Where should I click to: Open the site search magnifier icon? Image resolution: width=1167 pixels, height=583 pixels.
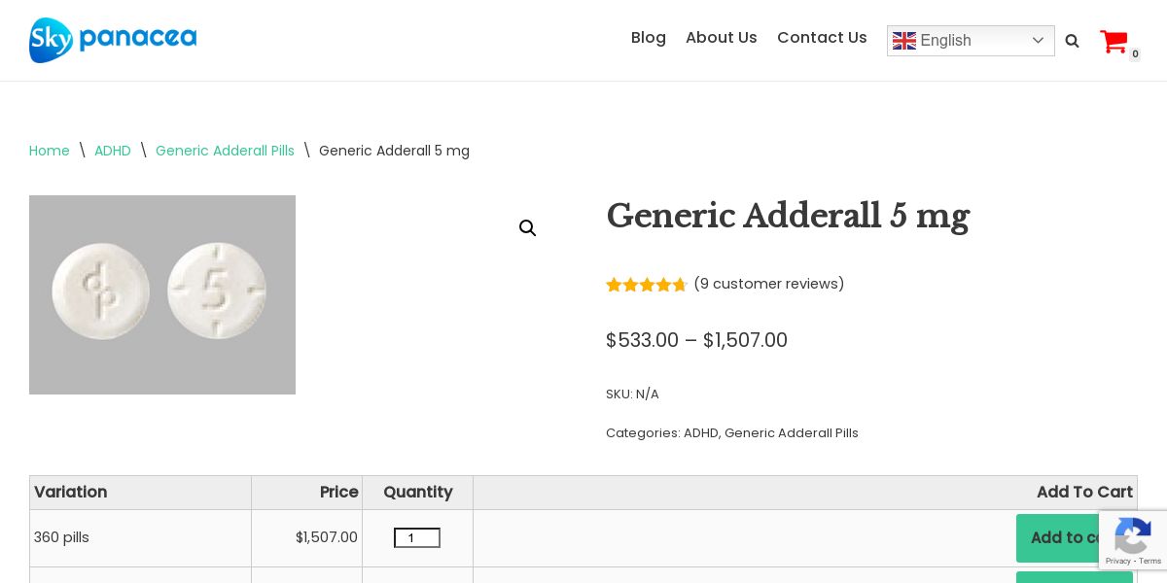(x=1072, y=41)
